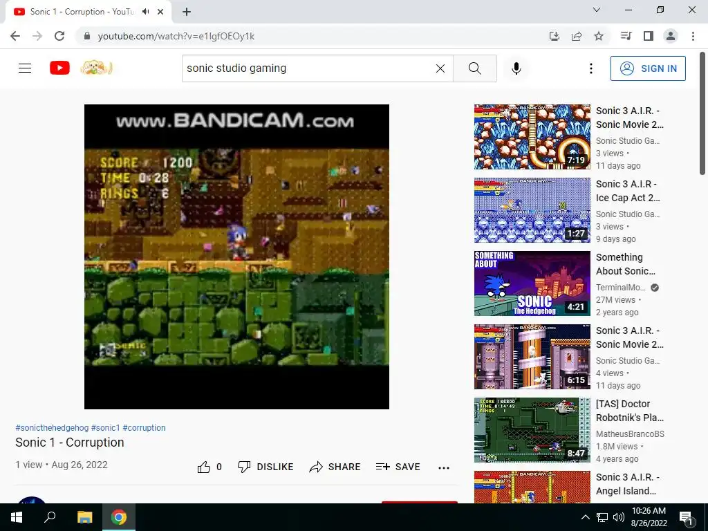Click the browser forward arrow

click(37, 36)
